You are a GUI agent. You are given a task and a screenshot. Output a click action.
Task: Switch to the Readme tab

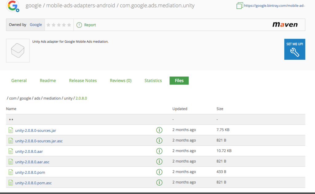(48, 81)
